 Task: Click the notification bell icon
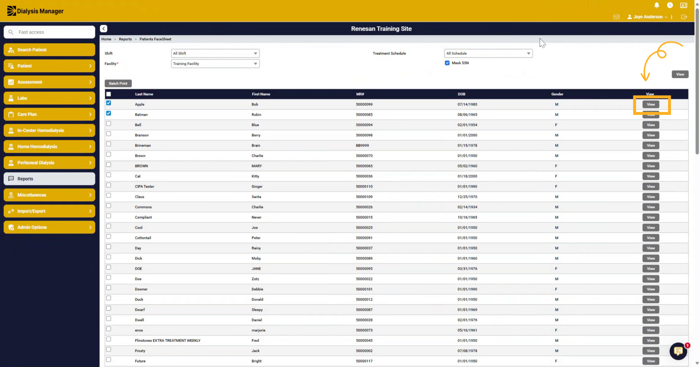(657, 5)
